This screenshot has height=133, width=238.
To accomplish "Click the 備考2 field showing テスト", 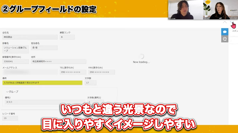I will (x=45, y=102).
